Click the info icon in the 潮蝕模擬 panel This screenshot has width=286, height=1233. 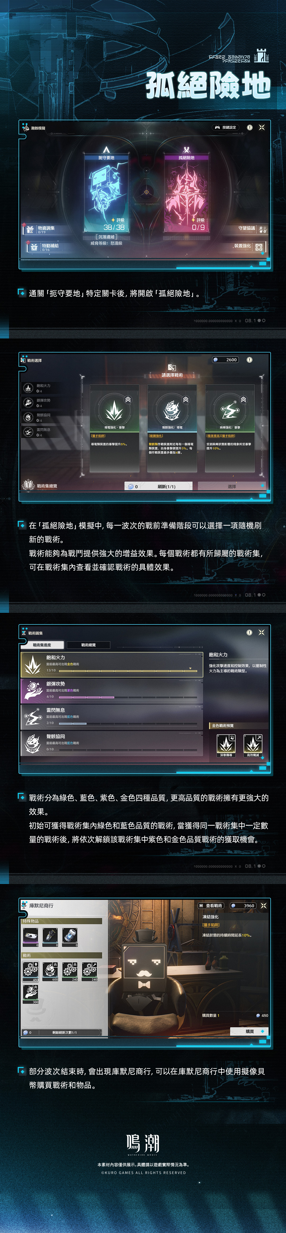250,127
